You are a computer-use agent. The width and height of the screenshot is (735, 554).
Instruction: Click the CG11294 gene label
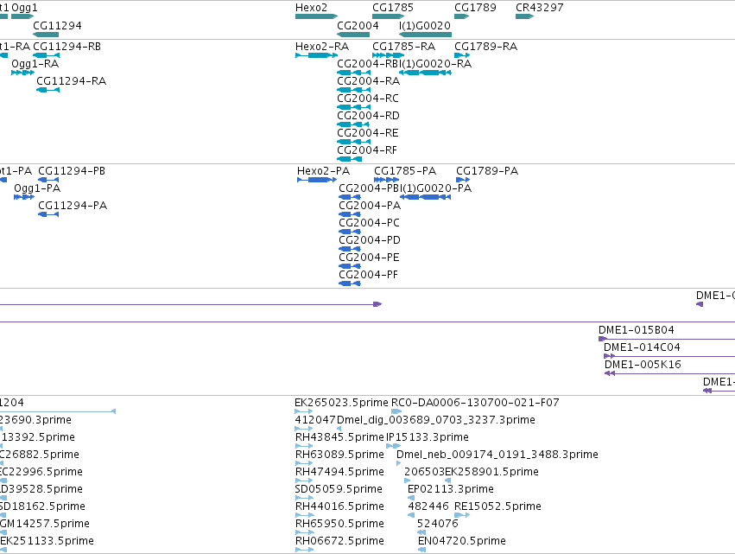pos(57,25)
